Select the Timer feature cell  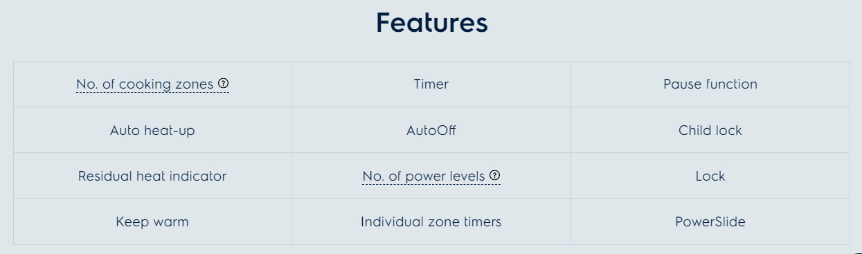[x=431, y=84]
